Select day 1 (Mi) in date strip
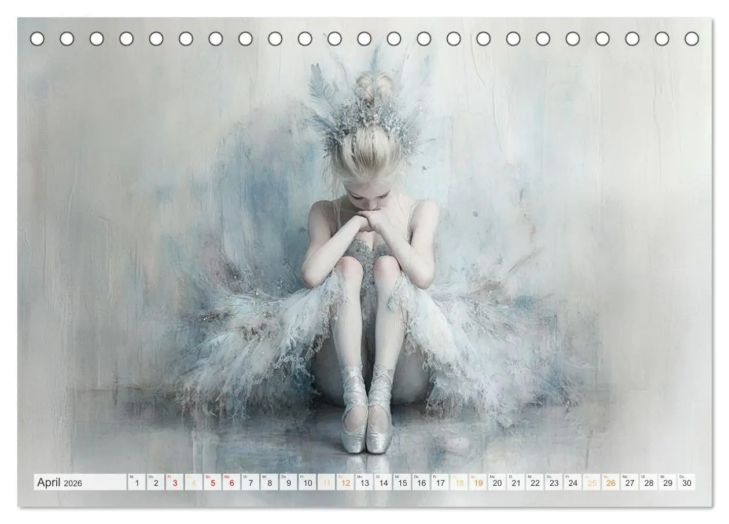 click(x=137, y=482)
